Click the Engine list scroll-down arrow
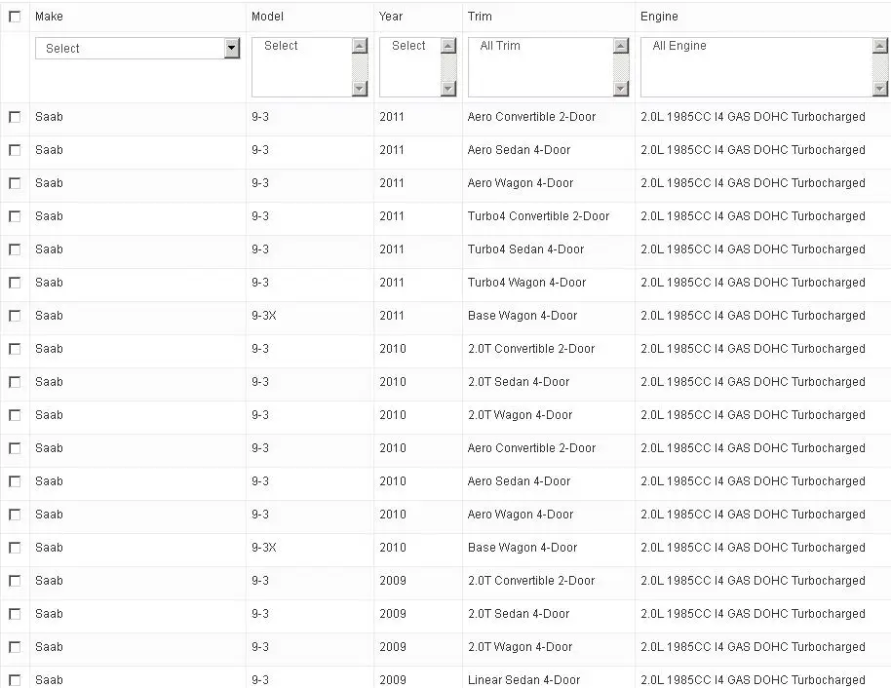Viewport: 891px width, 688px height. (x=879, y=89)
